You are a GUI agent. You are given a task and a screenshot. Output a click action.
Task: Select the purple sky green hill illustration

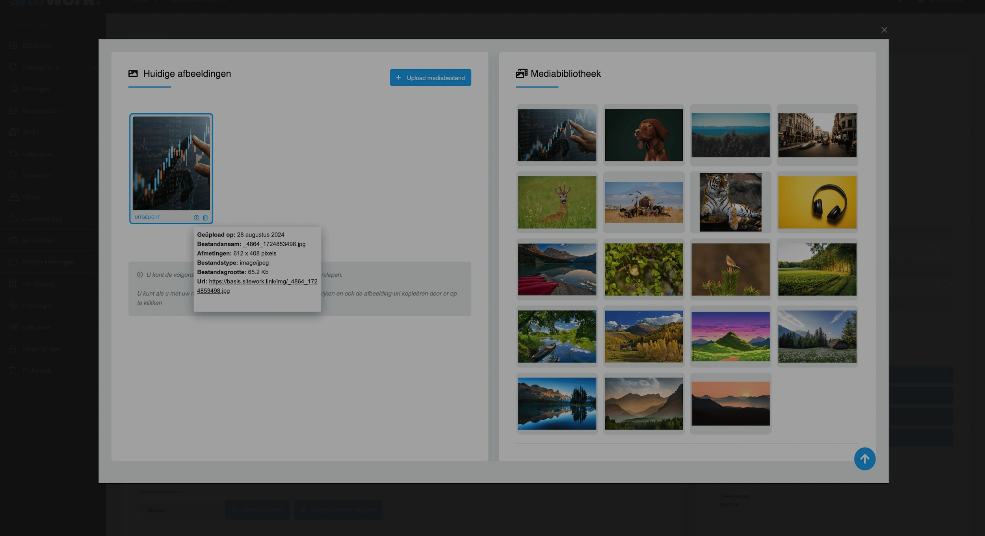point(730,336)
